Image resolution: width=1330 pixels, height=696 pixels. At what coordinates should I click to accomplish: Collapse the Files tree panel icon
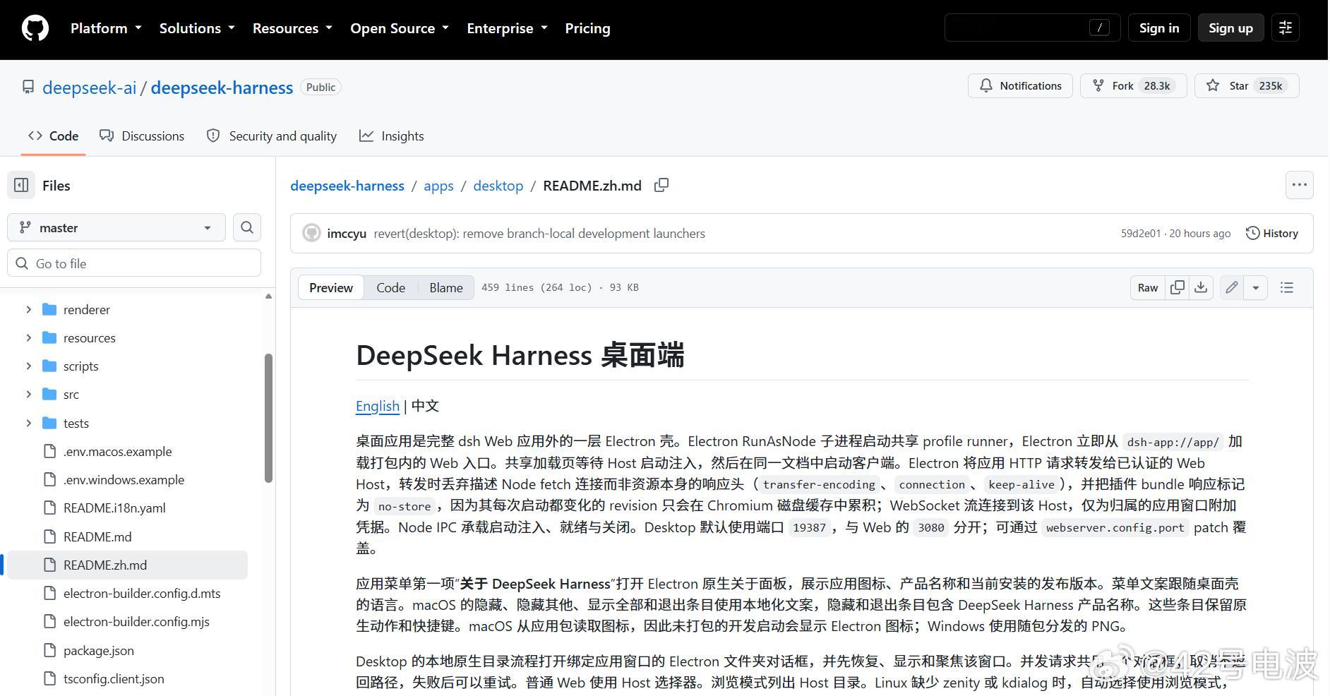(x=21, y=186)
